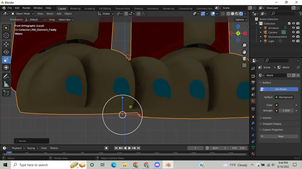Expand the Volume panel
This screenshot has height=169, width=302.
tap(279, 118)
